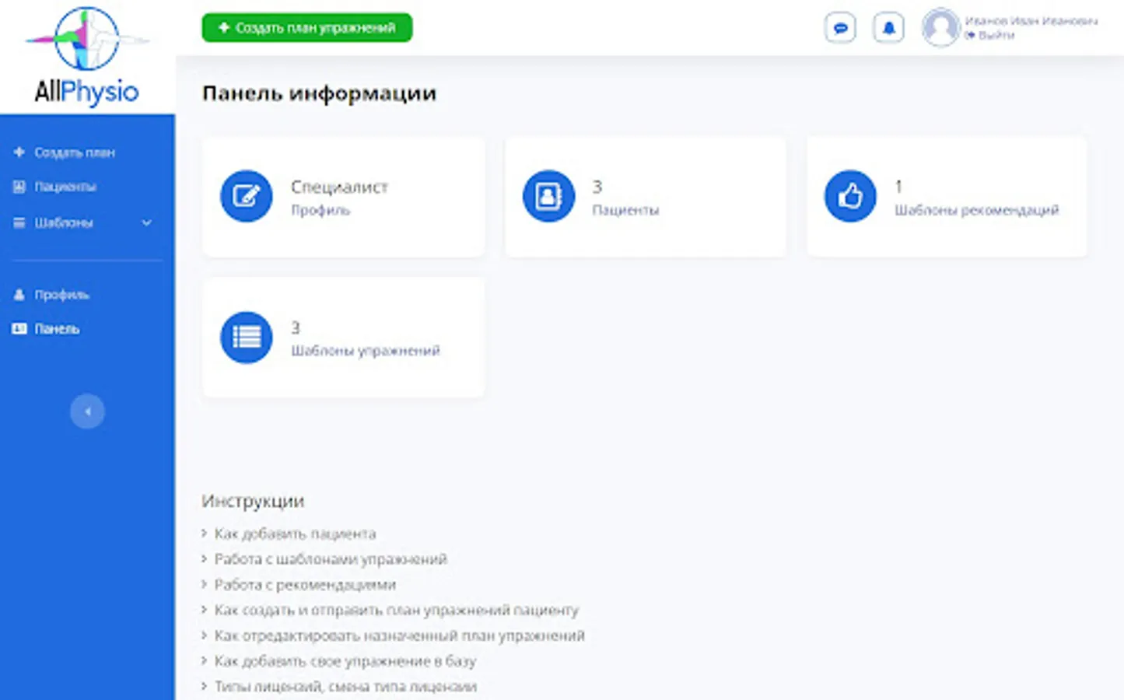Click the card icon beside sidebar Панель
Image resolution: width=1124 pixels, height=700 pixels.
pos(19,329)
